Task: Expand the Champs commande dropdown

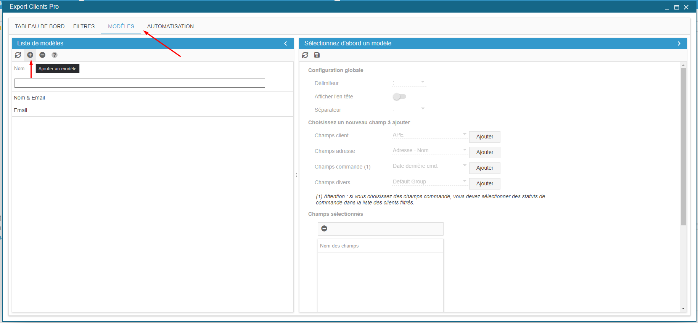Action: pyautogui.click(x=429, y=166)
